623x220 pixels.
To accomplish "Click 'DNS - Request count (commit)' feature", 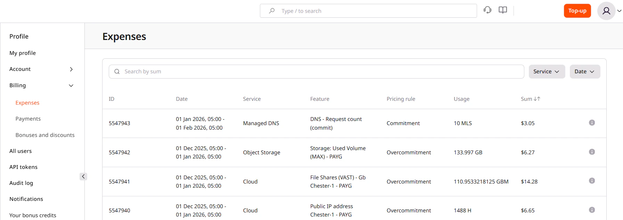I will coord(336,123).
